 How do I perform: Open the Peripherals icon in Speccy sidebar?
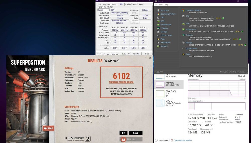tap(158, 43)
